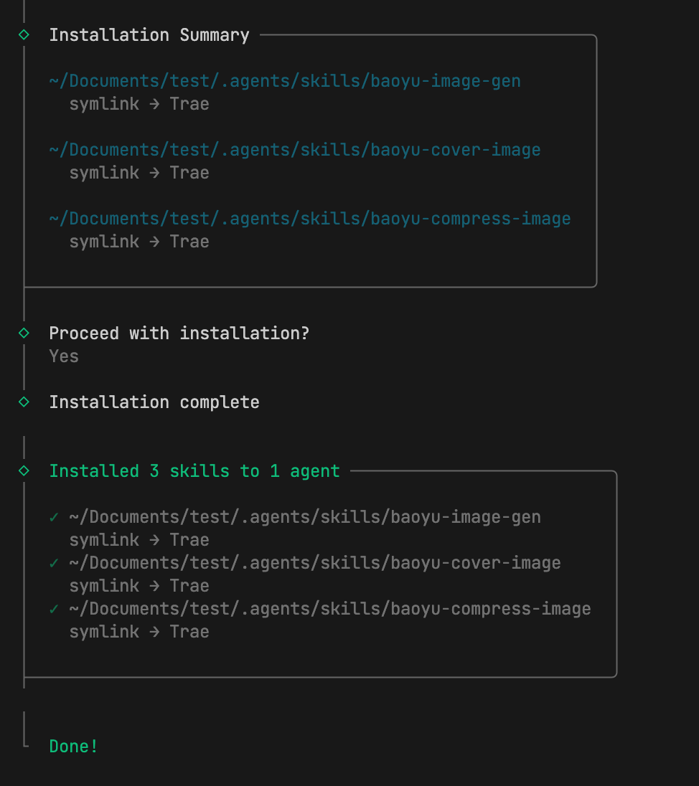699x786 pixels.
Task: Click the Installed 3 skills to 1 agent heading
Action: 194,471
